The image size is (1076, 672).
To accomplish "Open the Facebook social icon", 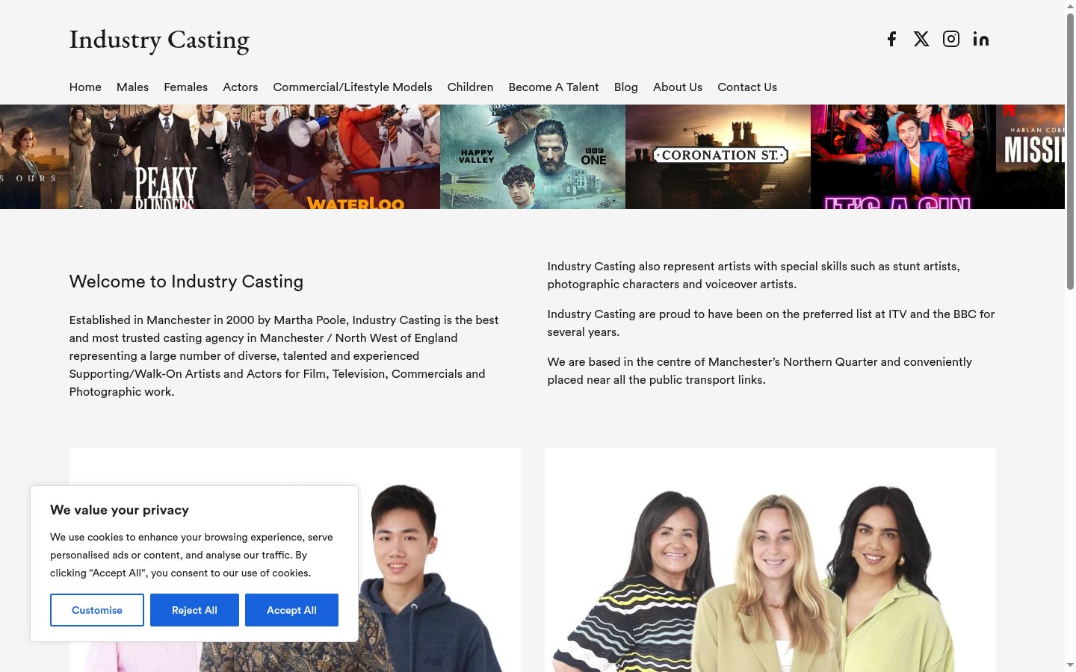I will (x=891, y=39).
